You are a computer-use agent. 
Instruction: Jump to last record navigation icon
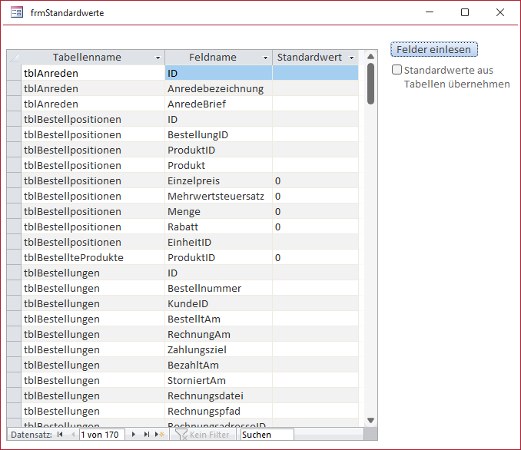pos(147,435)
